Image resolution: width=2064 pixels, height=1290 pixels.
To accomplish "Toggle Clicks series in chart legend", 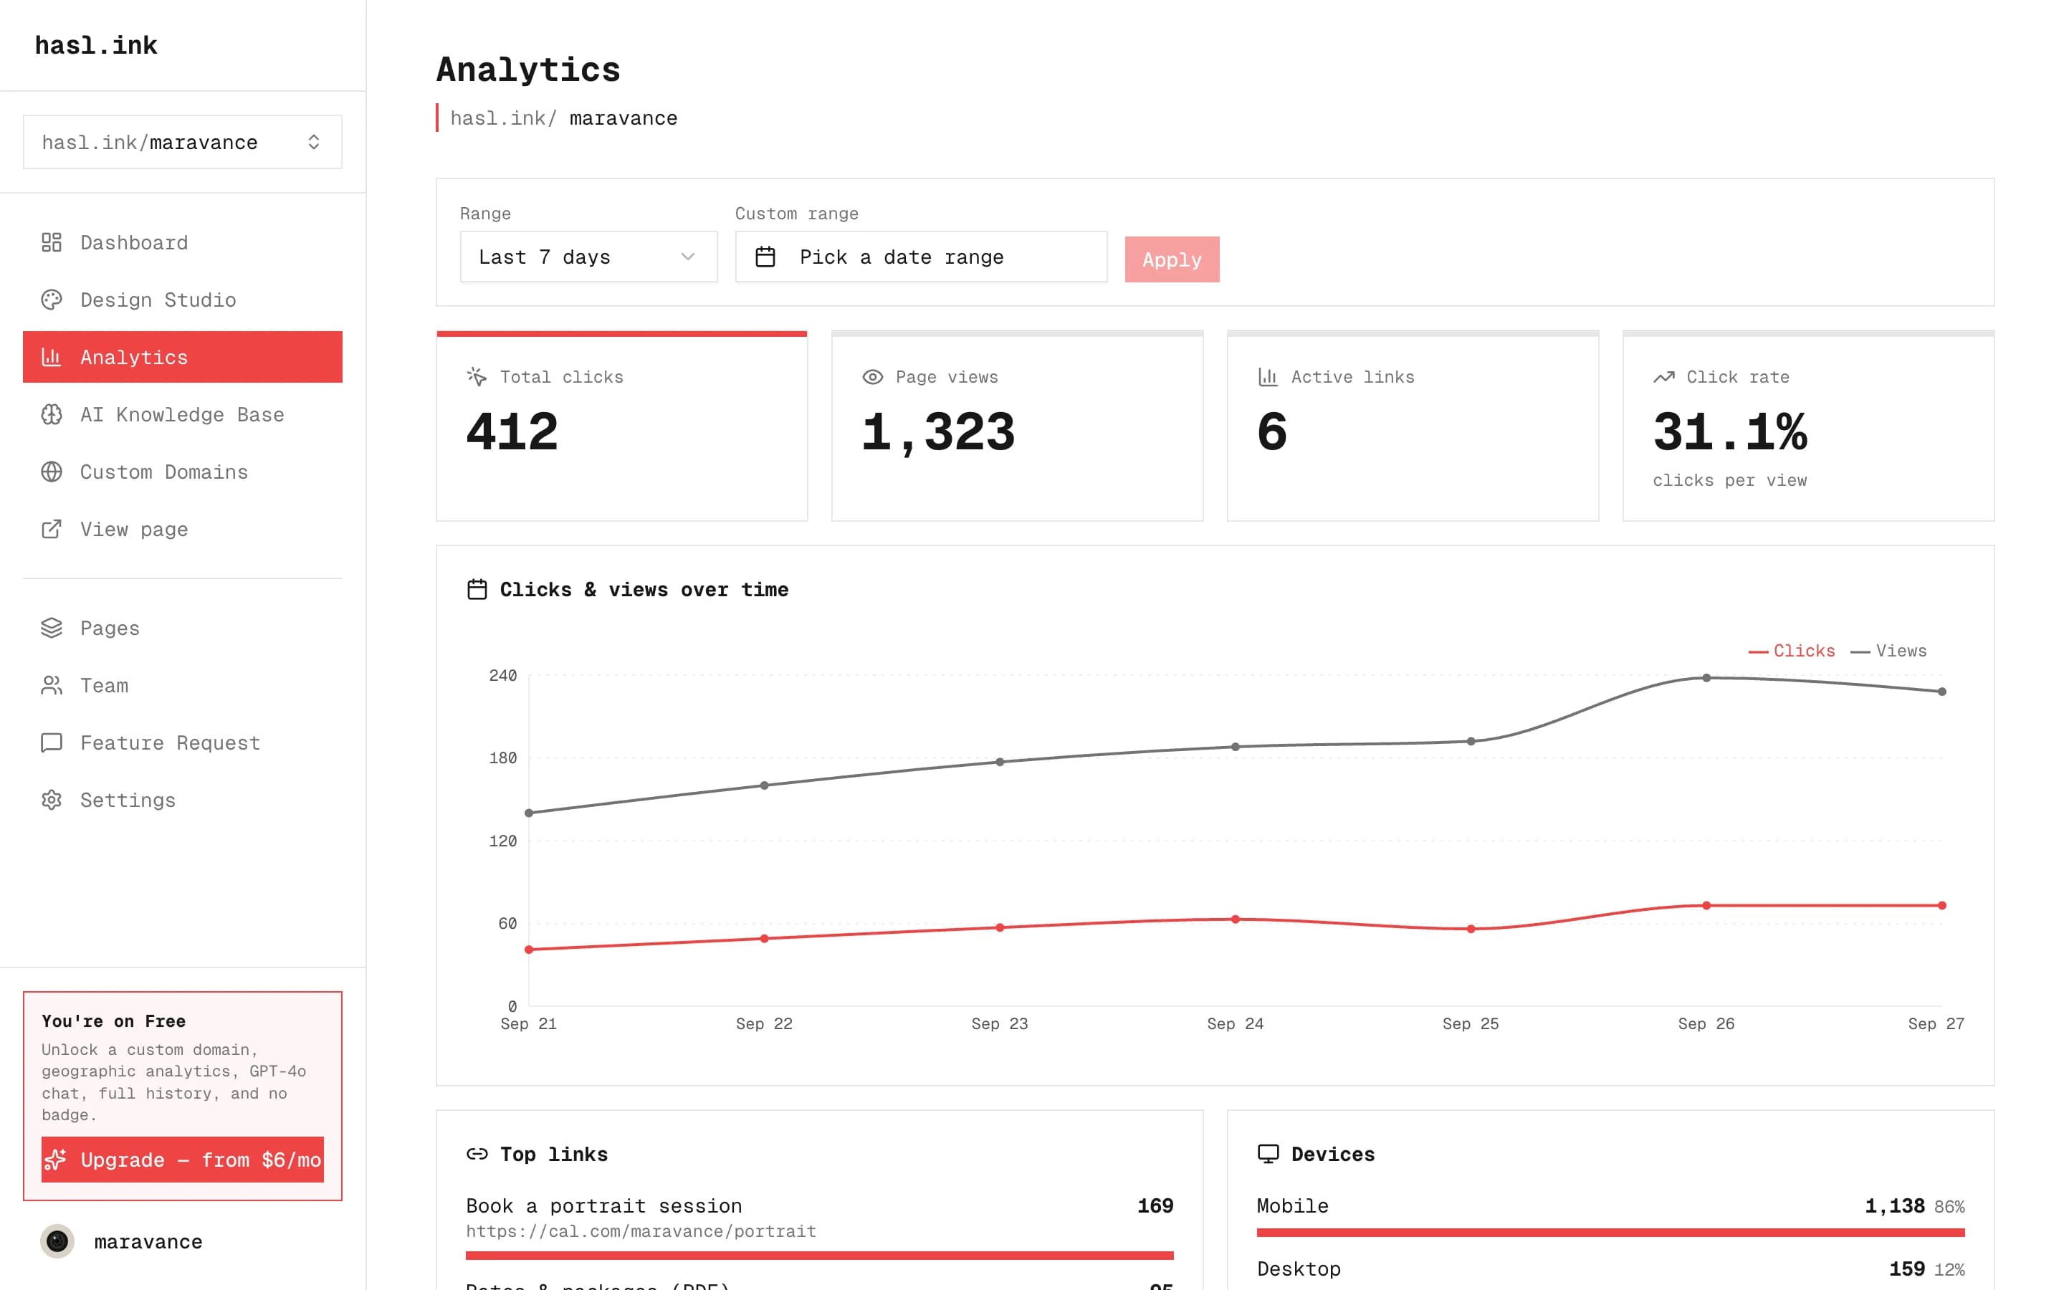I will click(x=1792, y=651).
